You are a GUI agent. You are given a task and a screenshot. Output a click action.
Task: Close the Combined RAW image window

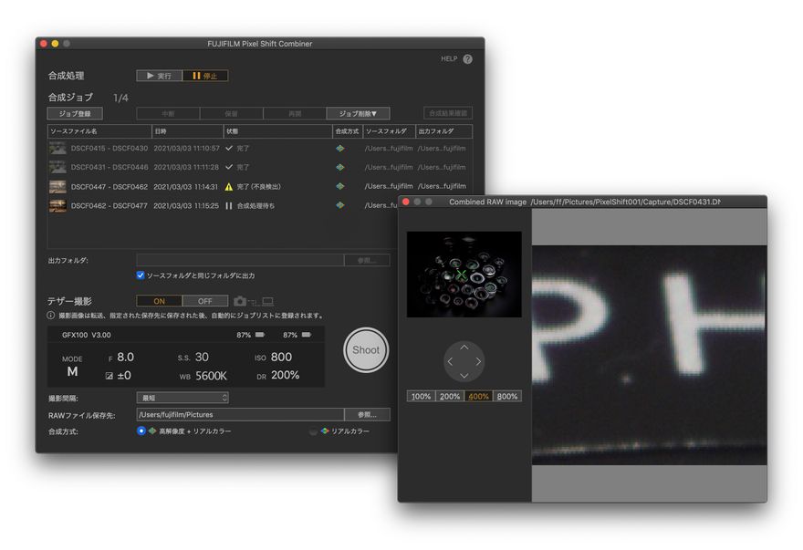click(406, 202)
